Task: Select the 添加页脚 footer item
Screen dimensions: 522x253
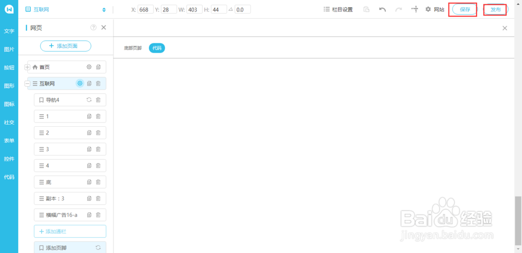Action: pos(70,247)
